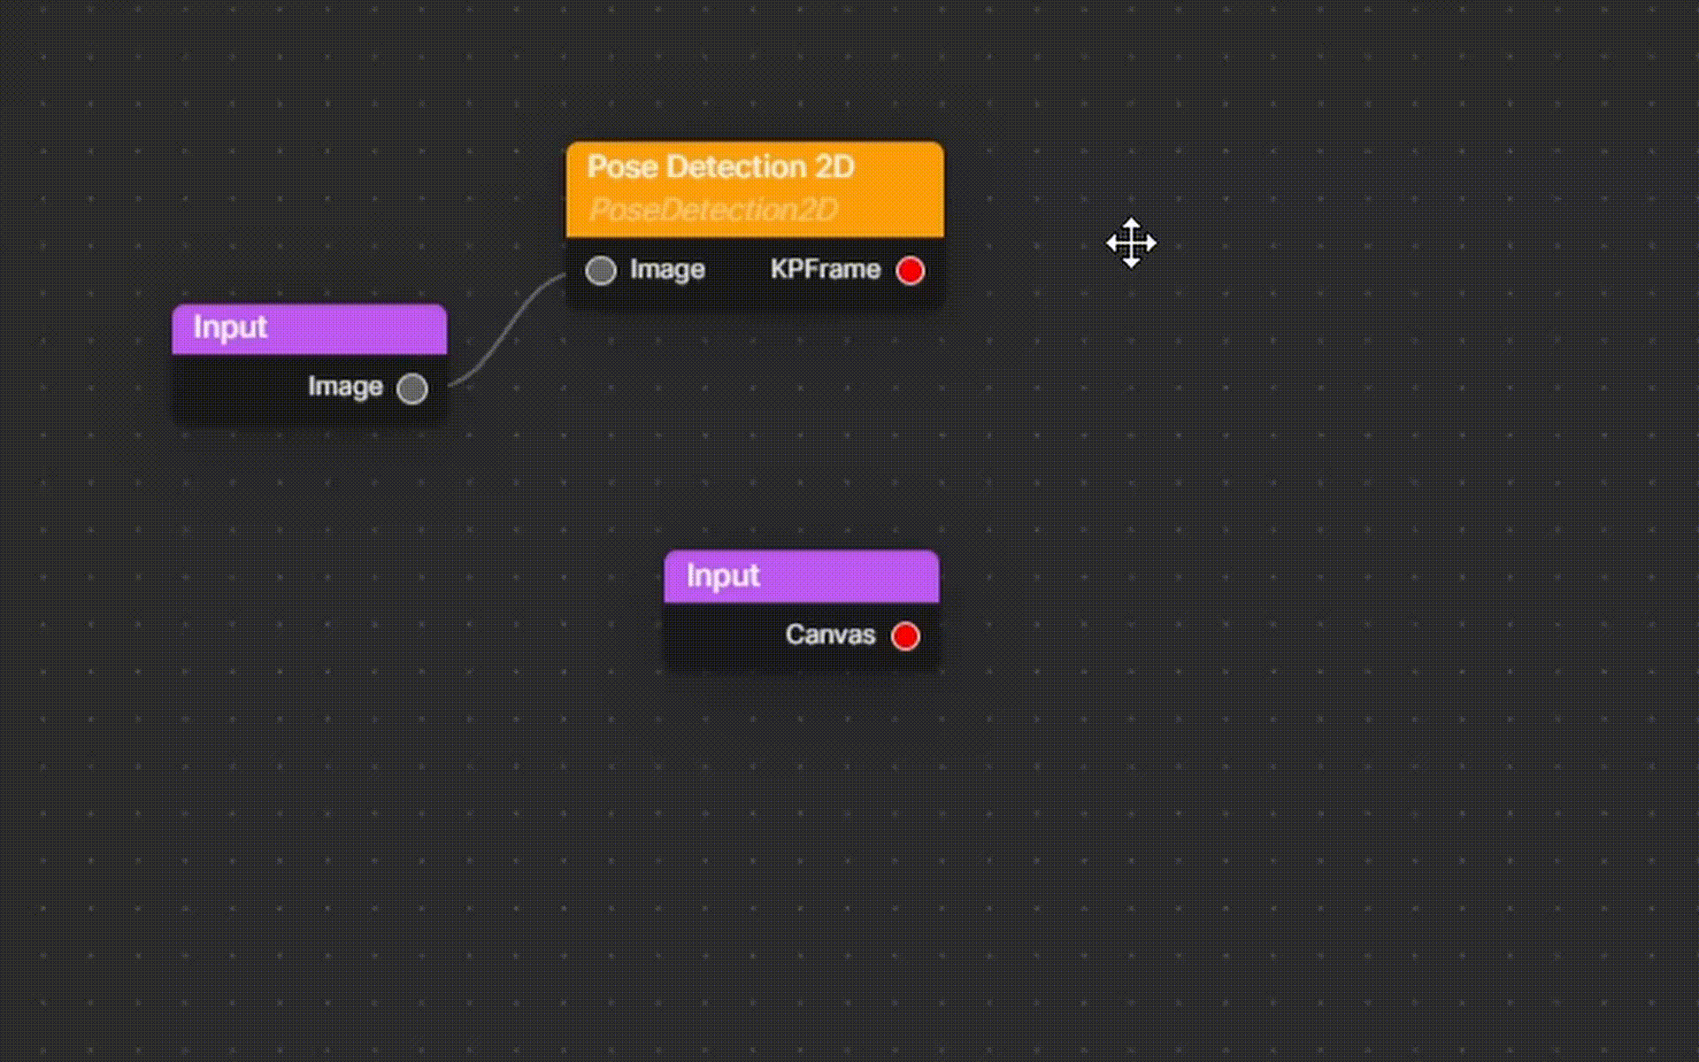Click the Image input port on Pose Detection 2D
Screen dimensions: 1699x1062
(601, 270)
